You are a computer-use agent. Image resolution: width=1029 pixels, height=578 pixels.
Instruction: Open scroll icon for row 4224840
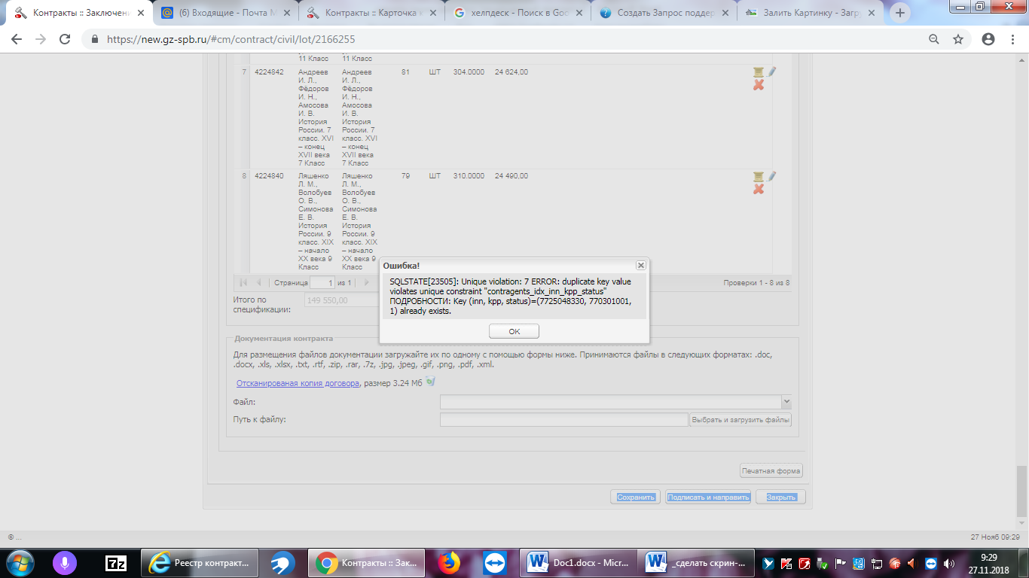click(759, 176)
